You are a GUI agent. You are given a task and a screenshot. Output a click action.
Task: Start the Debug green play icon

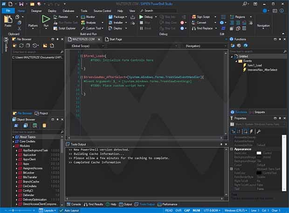click(141, 17)
